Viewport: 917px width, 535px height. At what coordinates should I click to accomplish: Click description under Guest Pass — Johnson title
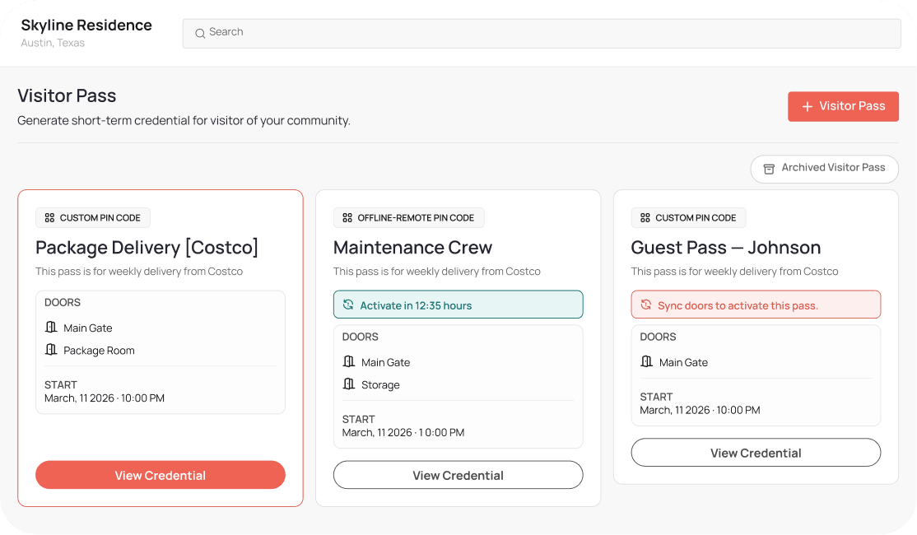point(734,272)
